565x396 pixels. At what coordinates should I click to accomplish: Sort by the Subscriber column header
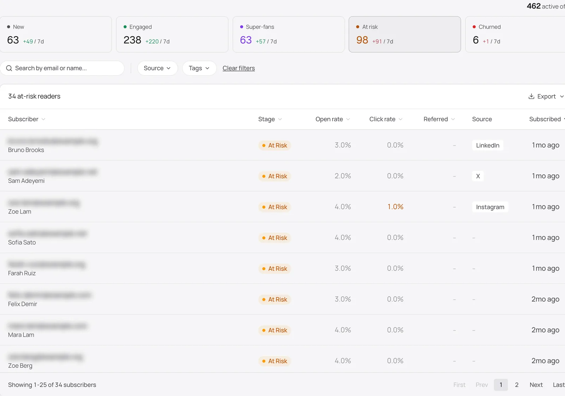pyautogui.click(x=27, y=119)
